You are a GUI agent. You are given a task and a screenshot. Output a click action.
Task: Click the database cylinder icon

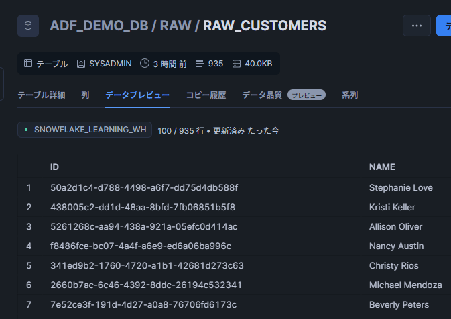tap(28, 26)
